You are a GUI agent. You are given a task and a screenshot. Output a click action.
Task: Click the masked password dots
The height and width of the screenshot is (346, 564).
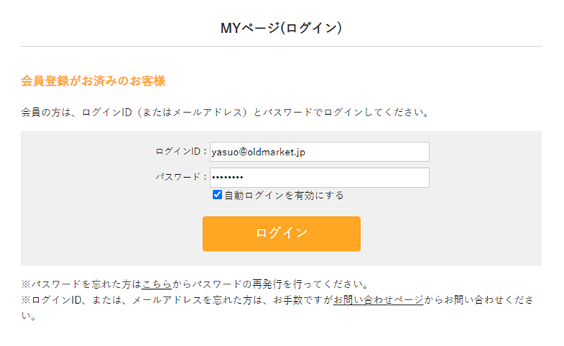pos(228,178)
